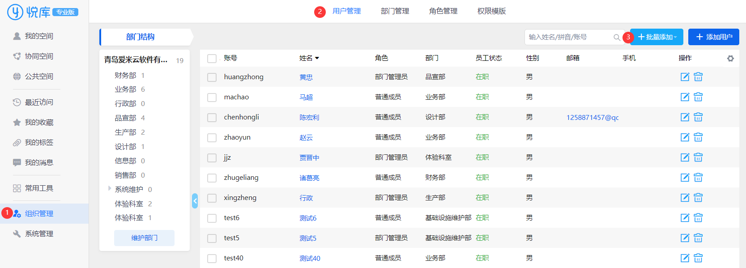This screenshot has width=746, height=268.
Task: Open the 角色管理 tab
Action: [x=443, y=11]
